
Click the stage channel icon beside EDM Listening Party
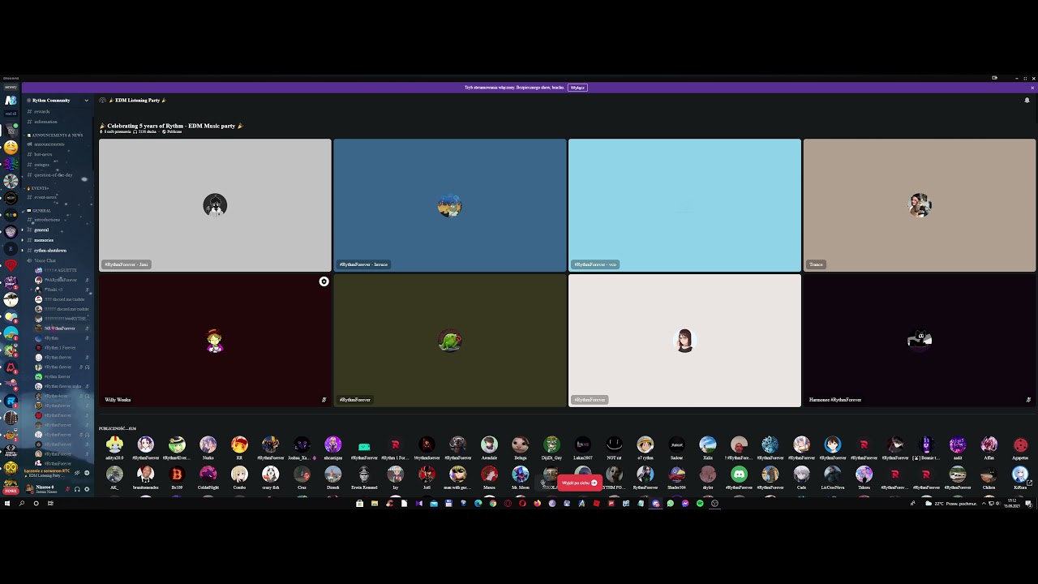tap(102, 101)
